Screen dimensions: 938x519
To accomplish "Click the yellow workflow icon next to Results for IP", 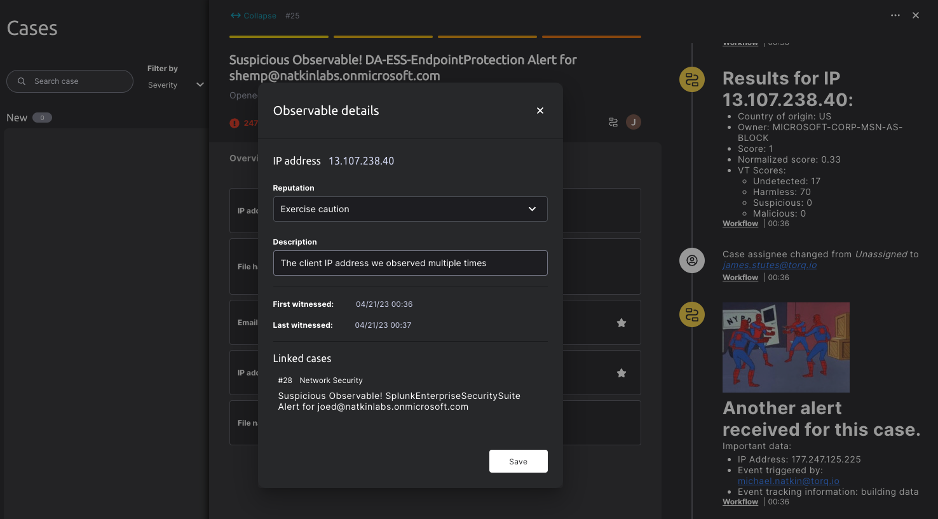I will (692, 79).
